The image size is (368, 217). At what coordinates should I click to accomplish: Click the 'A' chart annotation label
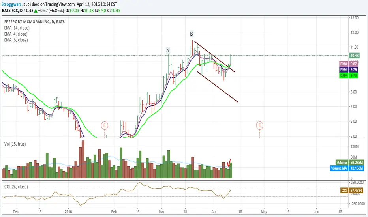[167, 51]
